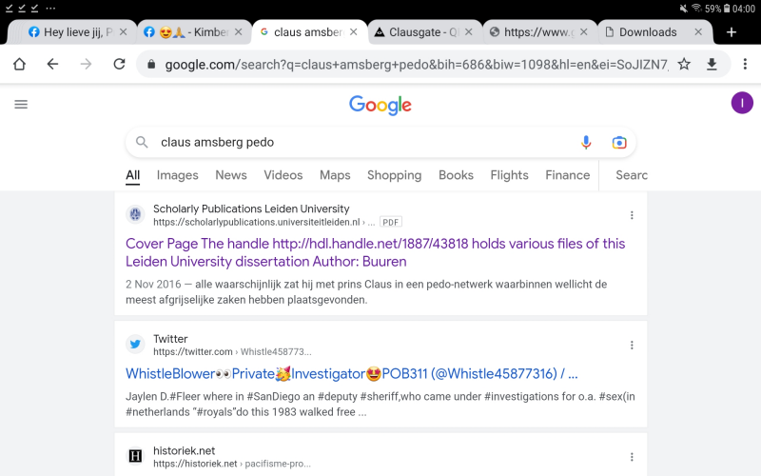This screenshot has width=761, height=476.
Task: Close the Downloads tab
Action: pyautogui.click(x=698, y=32)
